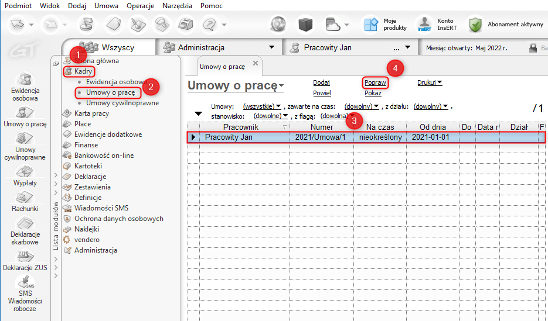The height and width of the screenshot is (321, 548).
Task: Select Deklaracje in the module tree
Action: tap(90, 177)
